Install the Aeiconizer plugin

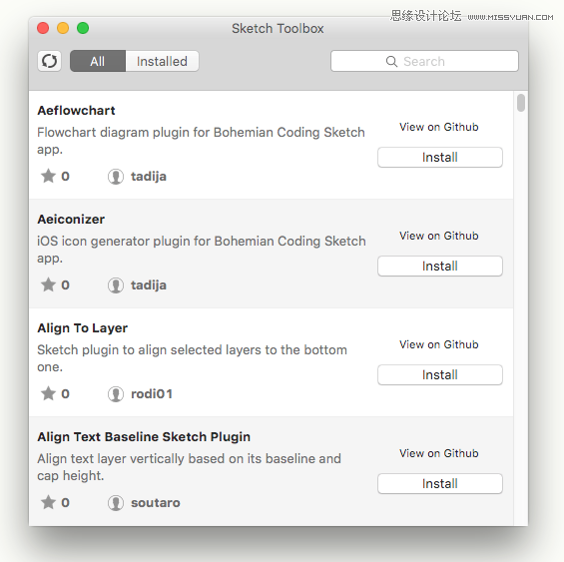440,266
